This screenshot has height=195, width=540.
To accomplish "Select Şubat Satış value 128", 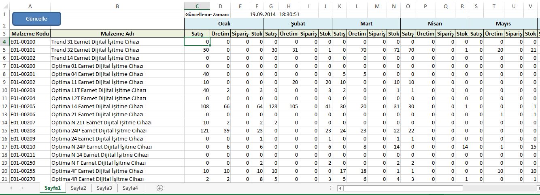I will [271, 106].
